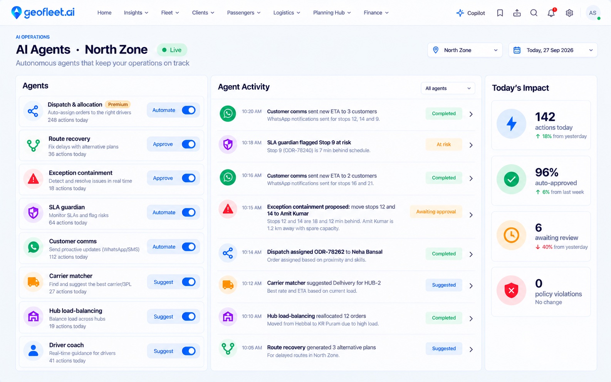Click the At risk status badge
Screen dimensions: 611x382
(x=444, y=144)
